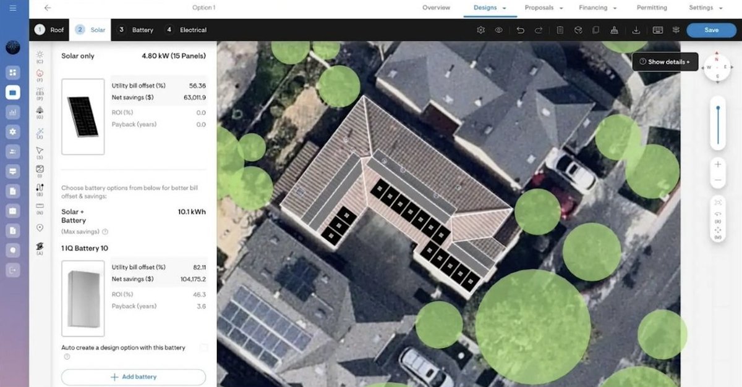The height and width of the screenshot is (387, 742).
Task: Select the tool labeled (B)
Action: (40, 189)
